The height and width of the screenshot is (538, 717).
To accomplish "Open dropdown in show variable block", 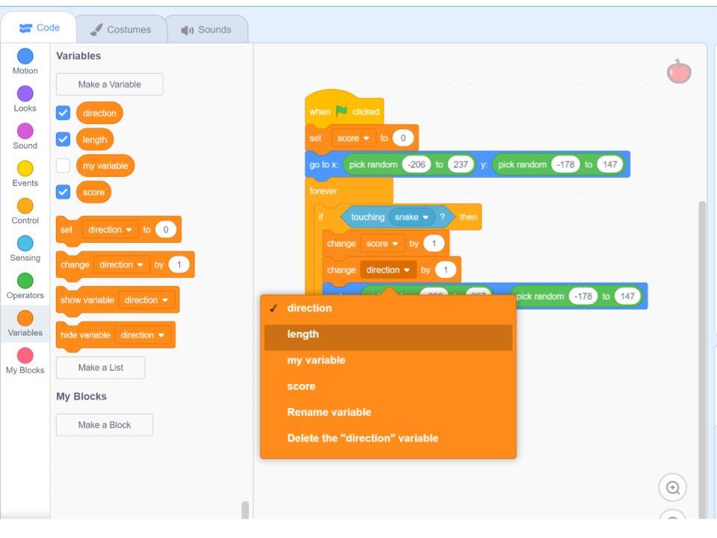I will 146,300.
